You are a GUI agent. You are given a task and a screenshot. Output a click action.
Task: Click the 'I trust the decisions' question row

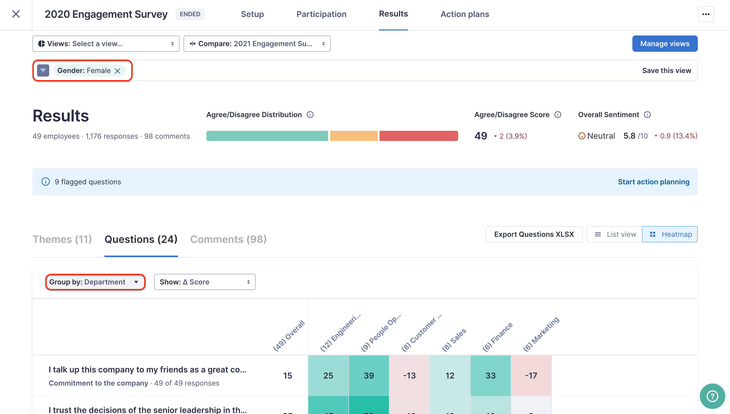click(x=148, y=409)
